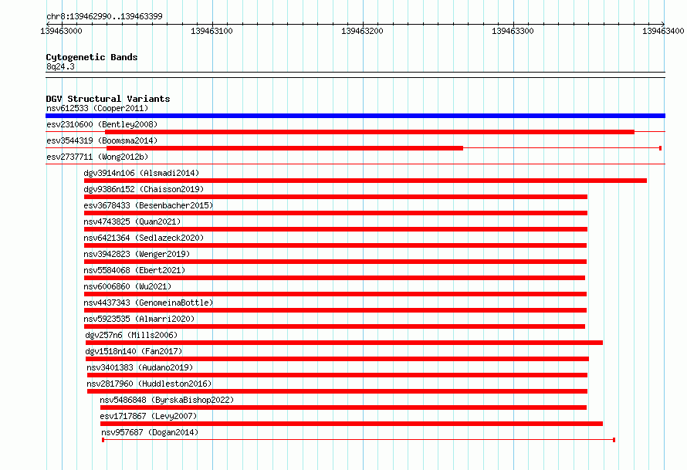Image resolution: width=687 pixels, height=470 pixels.
Task: Open the nsv3401383 (Audano2019) label
Action: [140, 367]
